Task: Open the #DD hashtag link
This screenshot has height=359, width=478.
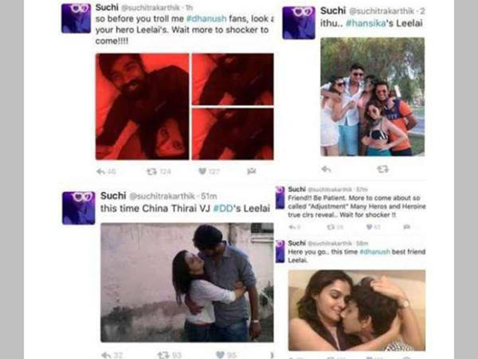Action: (223, 208)
